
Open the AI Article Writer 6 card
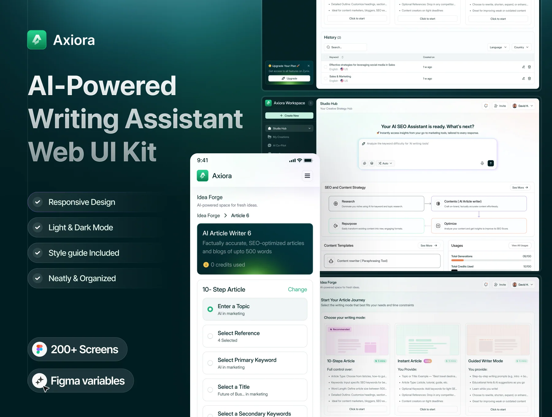point(255,249)
